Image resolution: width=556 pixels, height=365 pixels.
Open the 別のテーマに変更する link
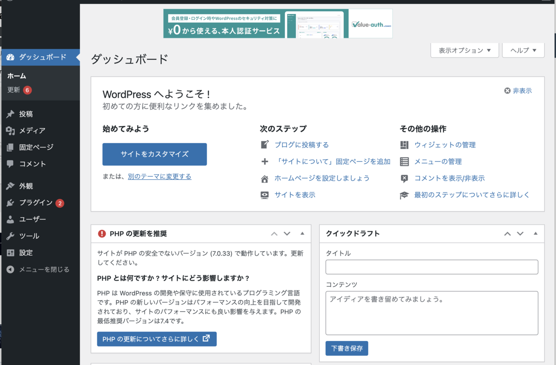159,176
